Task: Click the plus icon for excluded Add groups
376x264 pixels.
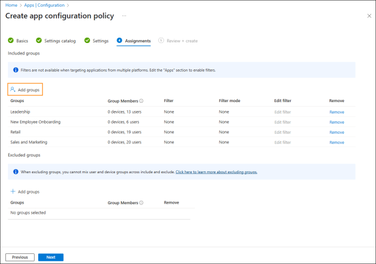Action: [13, 191]
